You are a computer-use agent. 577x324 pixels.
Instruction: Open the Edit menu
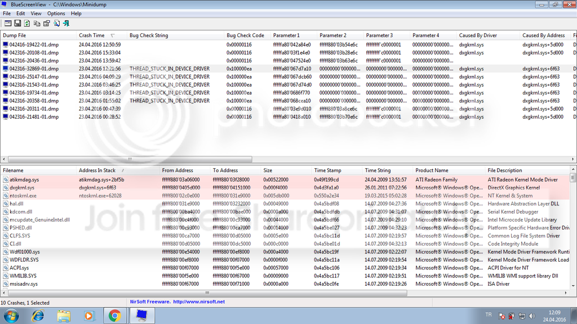pos(21,13)
